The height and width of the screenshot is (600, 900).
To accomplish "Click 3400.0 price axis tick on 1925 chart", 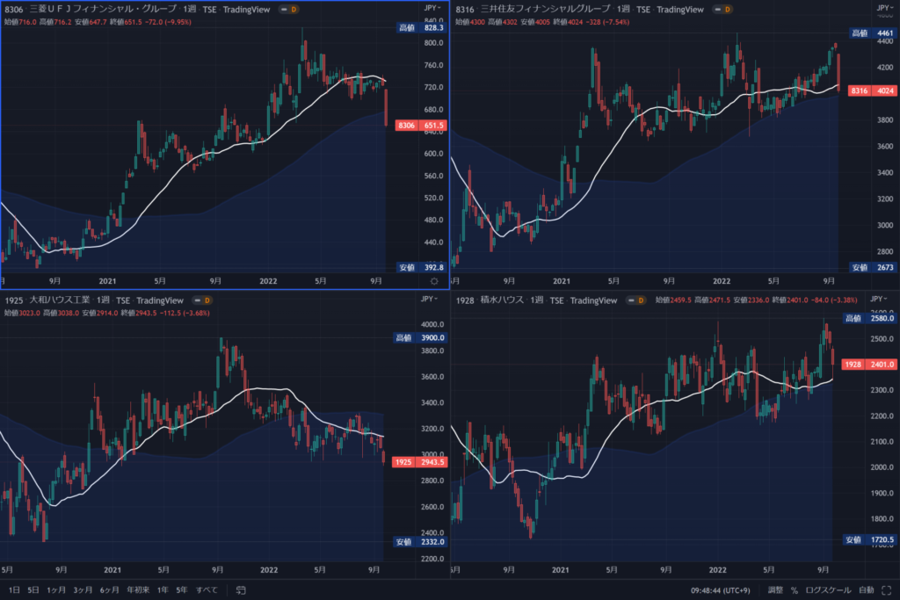I will (432, 402).
